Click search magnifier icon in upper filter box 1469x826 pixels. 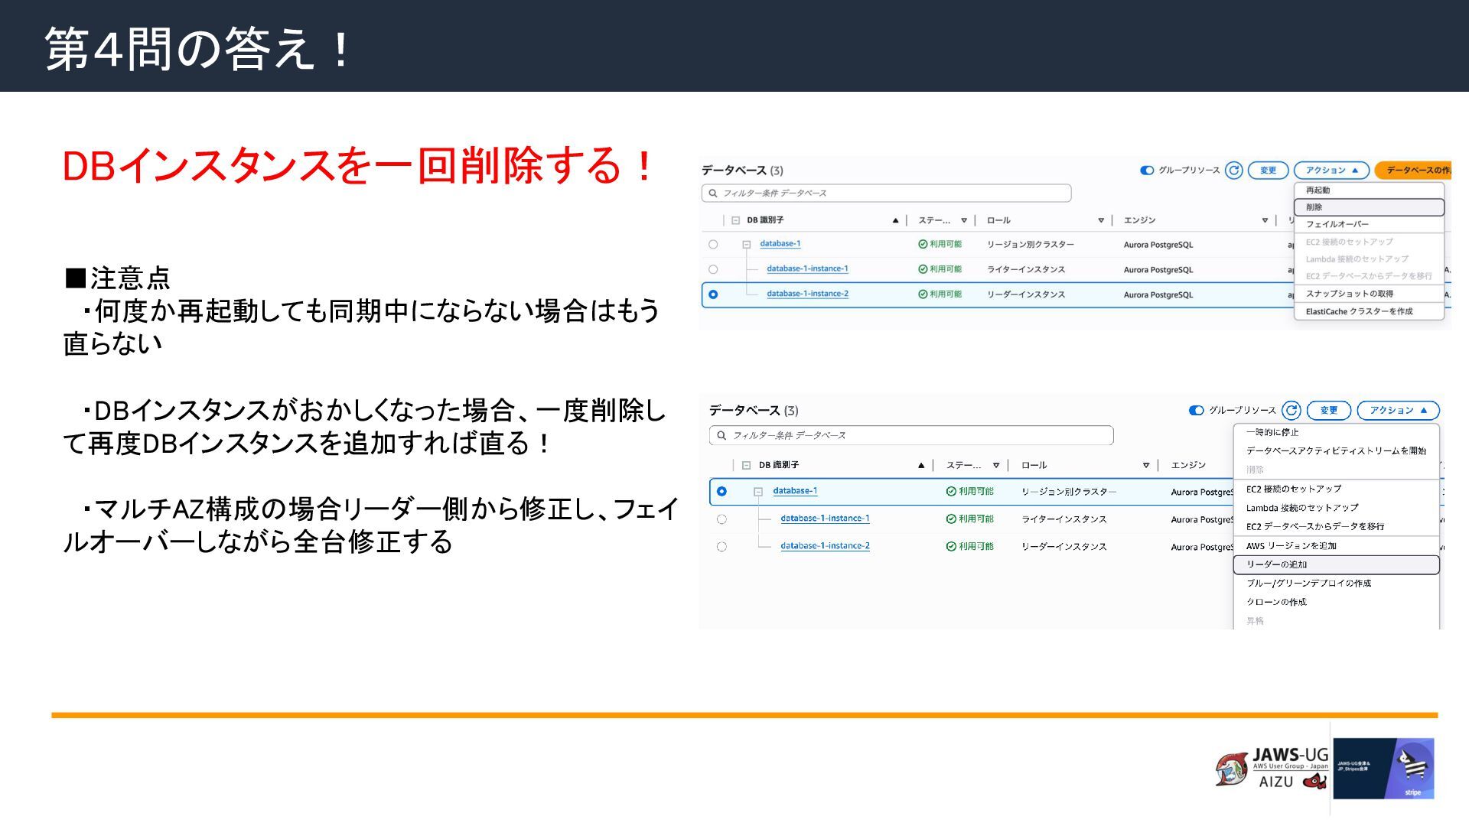tap(713, 193)
